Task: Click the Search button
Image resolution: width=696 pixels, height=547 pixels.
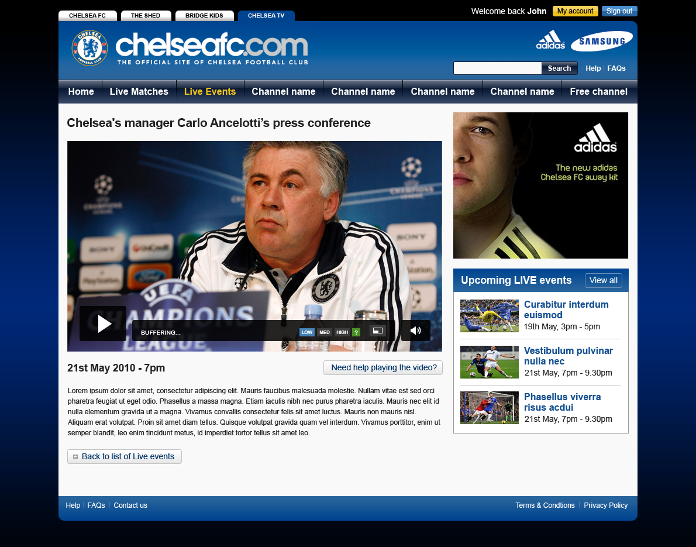Action: point(559,68)
